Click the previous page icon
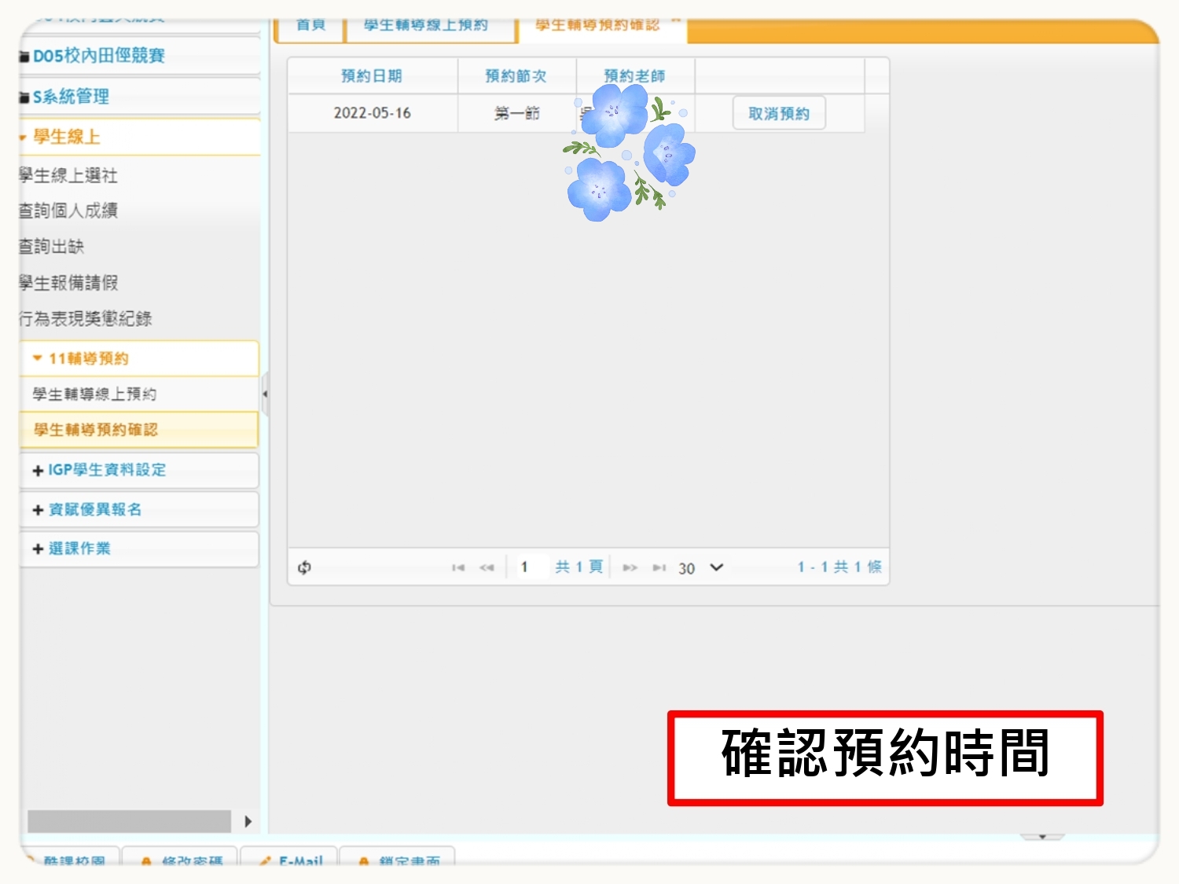 [487, 567]
